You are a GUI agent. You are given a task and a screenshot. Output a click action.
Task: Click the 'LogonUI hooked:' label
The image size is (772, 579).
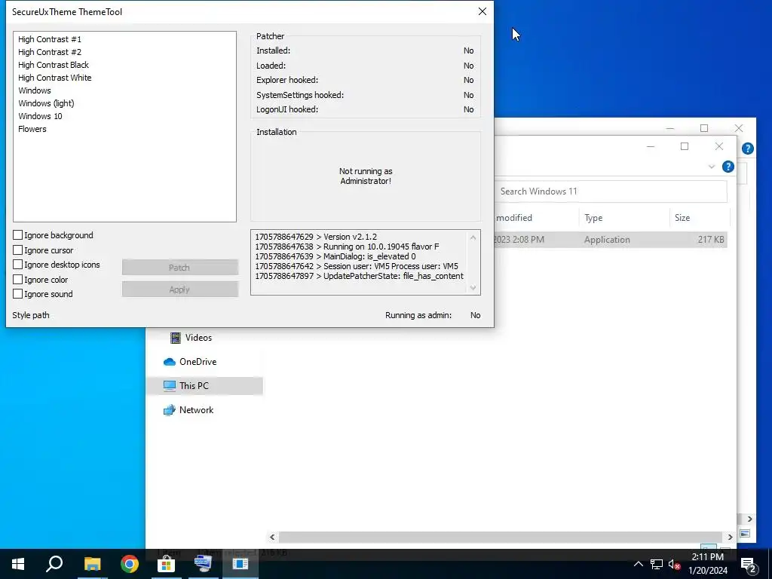(x=287, y=109)
